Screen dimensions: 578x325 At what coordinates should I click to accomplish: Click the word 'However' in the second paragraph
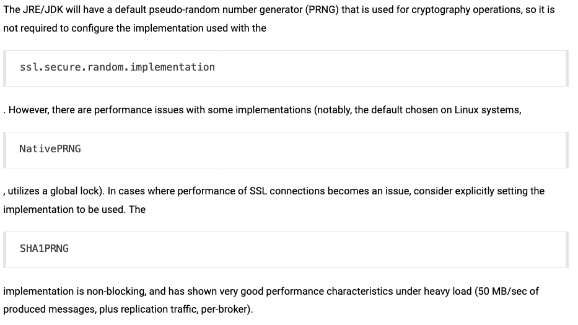coord(28,110)
